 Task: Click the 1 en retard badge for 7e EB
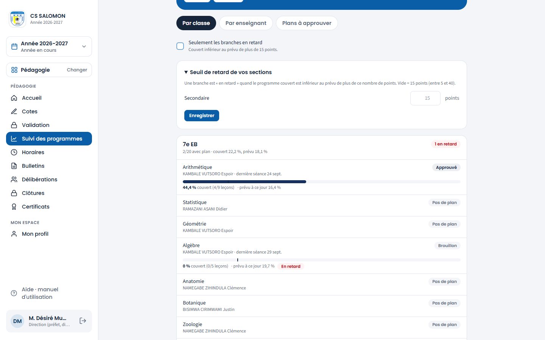(446, 144)
